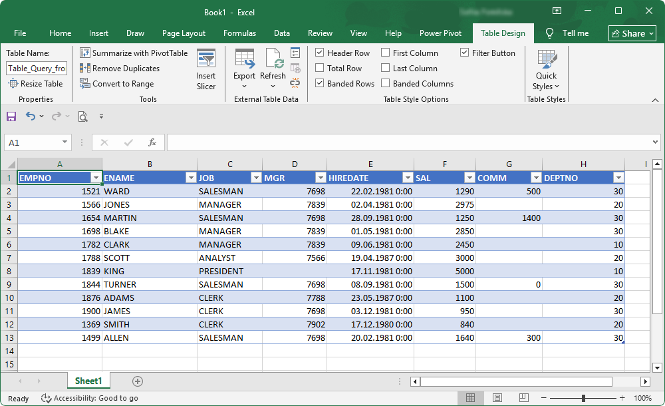The image size is (665, 406).
Task: Click Summarize with PivotTable
Action: pos(134,53)
